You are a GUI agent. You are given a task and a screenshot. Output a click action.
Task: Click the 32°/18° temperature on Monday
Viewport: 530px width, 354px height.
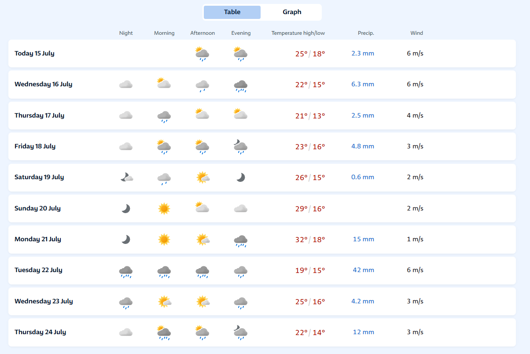(x=310, y=240)
